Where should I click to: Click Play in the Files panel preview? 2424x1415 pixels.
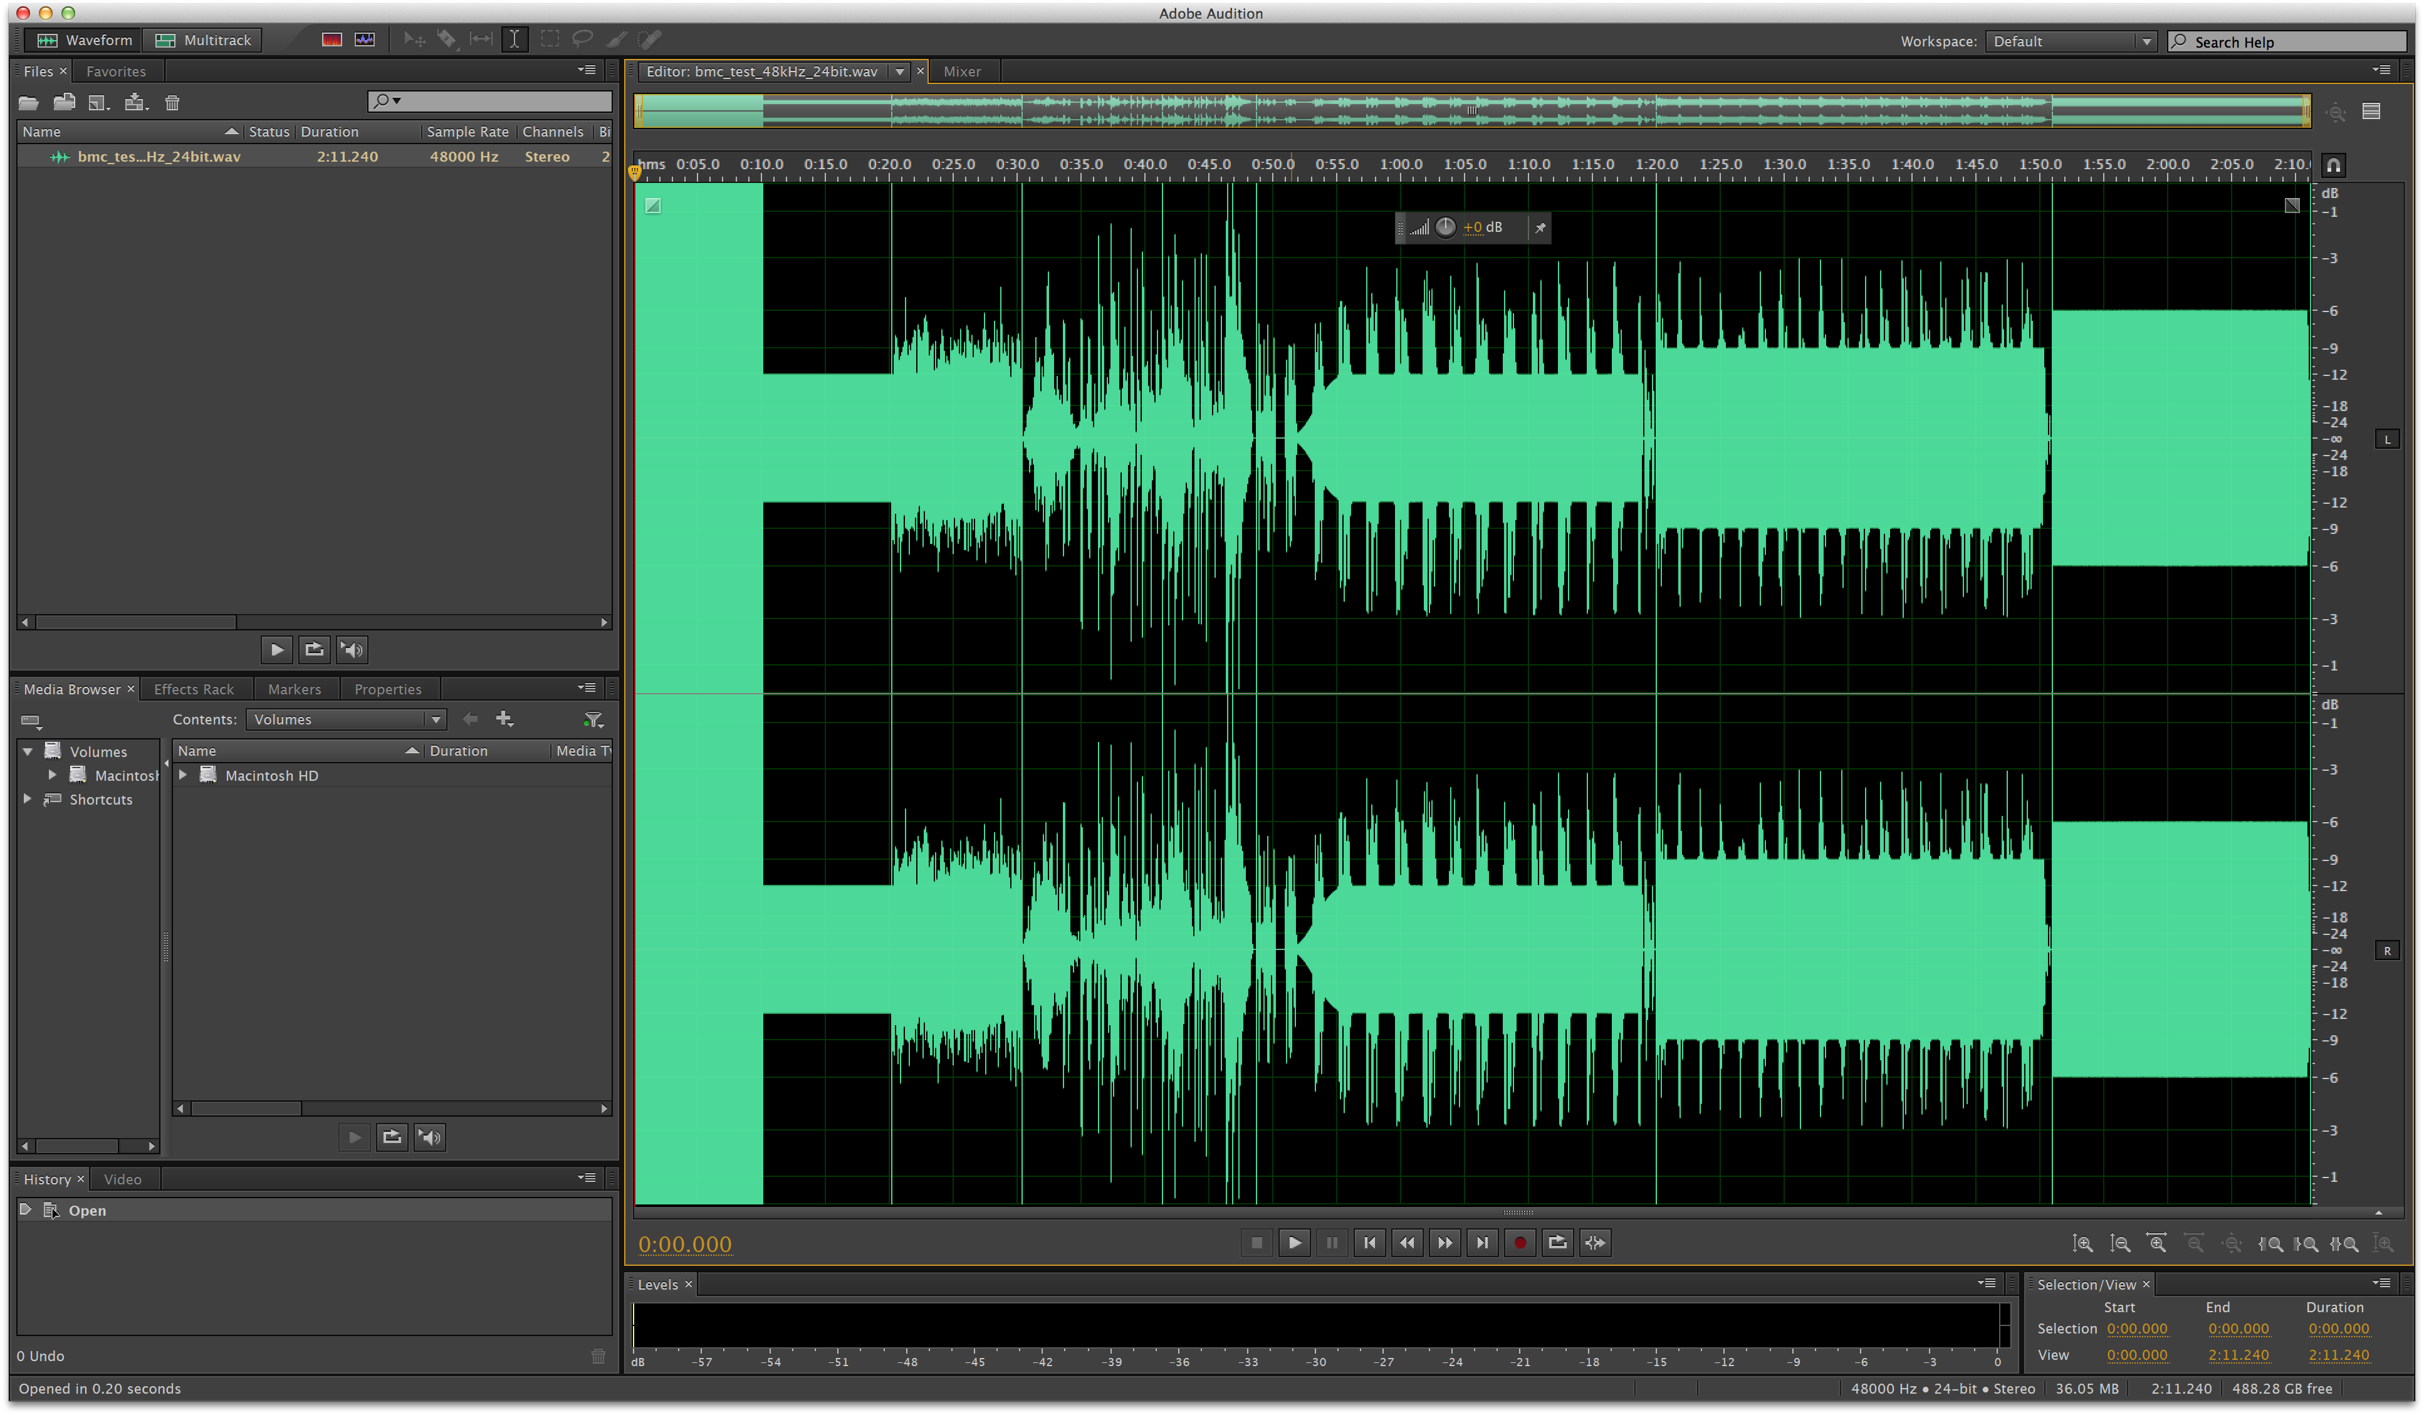[277, 650]
